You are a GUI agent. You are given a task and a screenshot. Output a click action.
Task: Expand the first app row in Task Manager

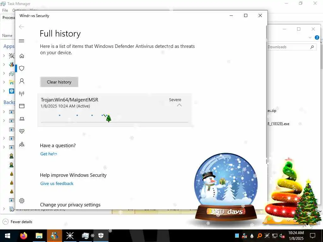[4, 55]
